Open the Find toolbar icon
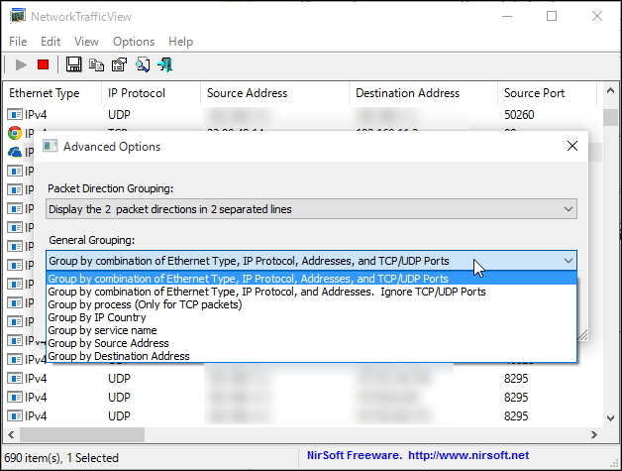Image resolution: width=622 pixels, height=471 pixels. (x=143, y=64)
